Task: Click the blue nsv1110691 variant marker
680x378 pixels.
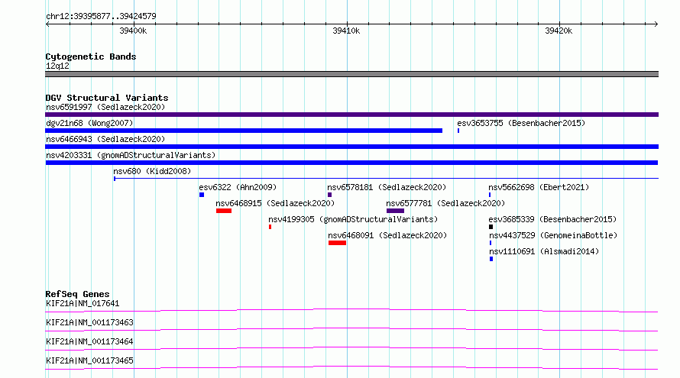Action: (491, 259)
